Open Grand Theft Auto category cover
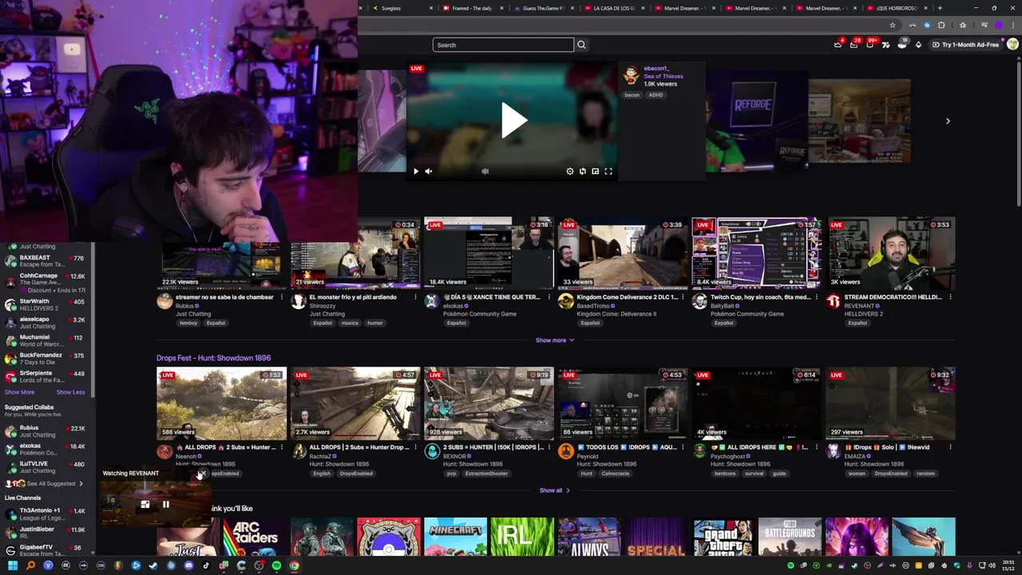Viewport: 1022px width, 575px height. [x=723, y=537]
